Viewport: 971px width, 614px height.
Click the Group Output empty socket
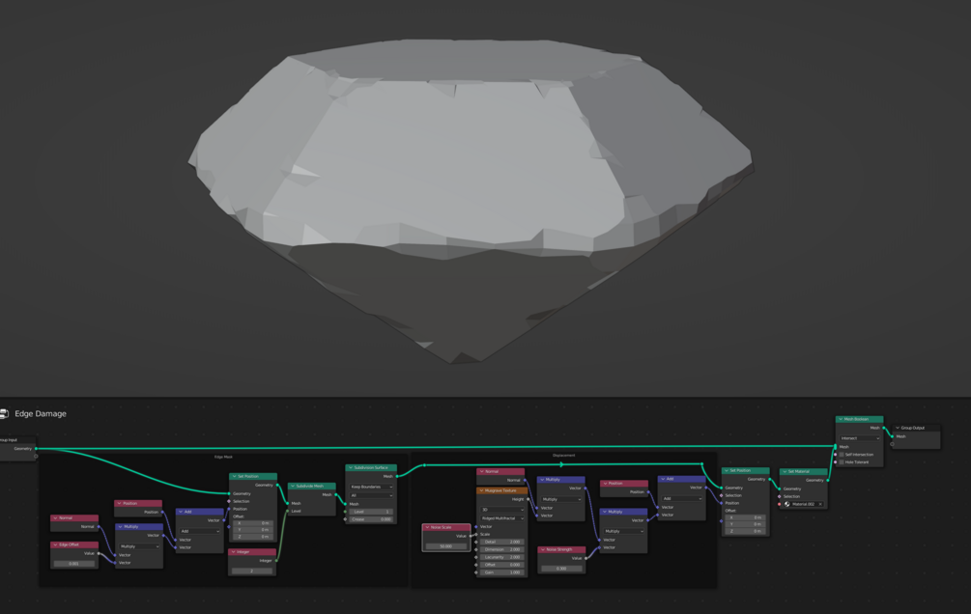pyautogui.click(x=893, y=444)
